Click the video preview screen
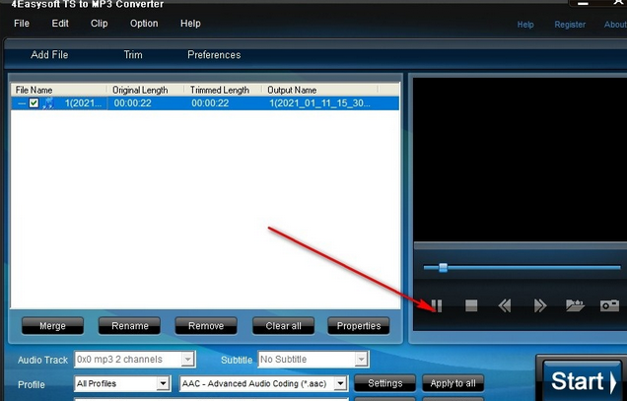Viewport: 627px width, 401px height. (520, 160)
